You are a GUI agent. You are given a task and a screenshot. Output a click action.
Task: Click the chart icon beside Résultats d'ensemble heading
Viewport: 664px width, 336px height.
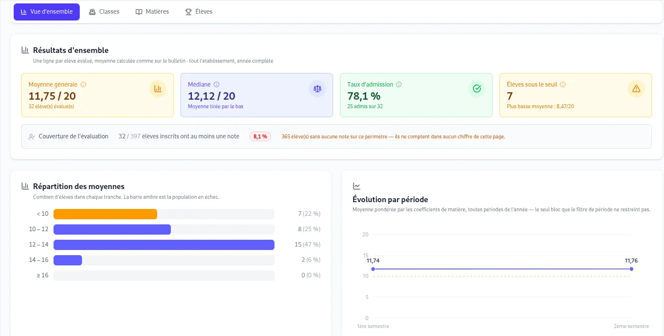[26, 51]
